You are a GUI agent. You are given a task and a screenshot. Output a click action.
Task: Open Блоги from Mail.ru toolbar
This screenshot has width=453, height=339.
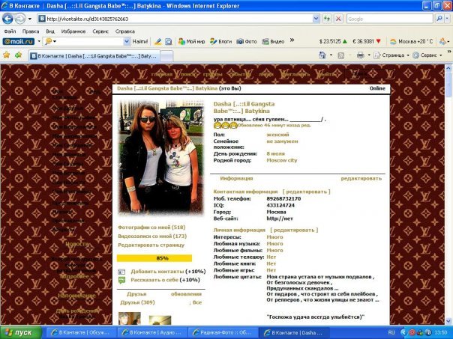[220, 41]
